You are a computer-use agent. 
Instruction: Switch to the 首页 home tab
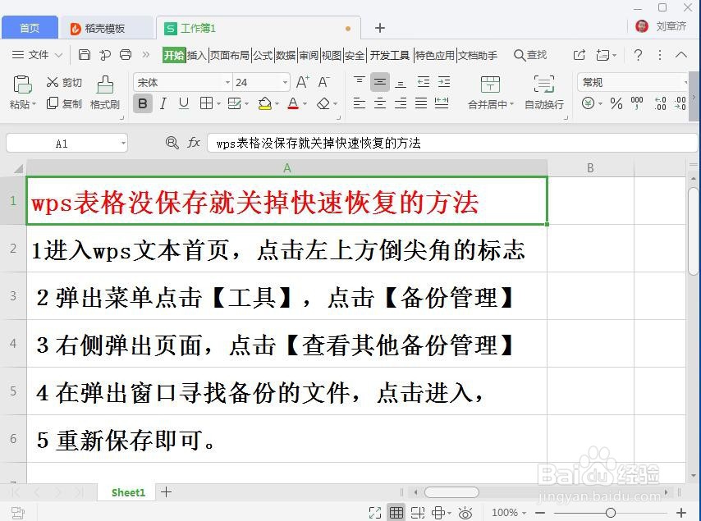(30, 28)
